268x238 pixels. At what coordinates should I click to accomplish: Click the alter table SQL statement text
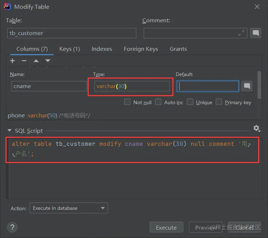point(131,149)
